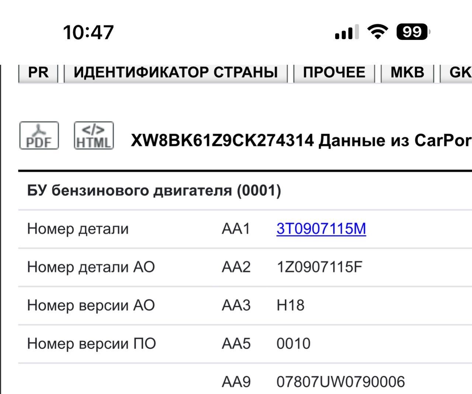The image size is (472, 394).
Task: Tap the Wi-Fi status icon
Action: click(x=378, y=32)
